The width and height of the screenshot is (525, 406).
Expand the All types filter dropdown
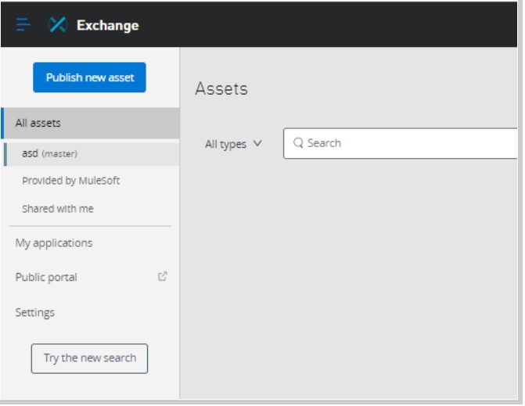point(232,144)
